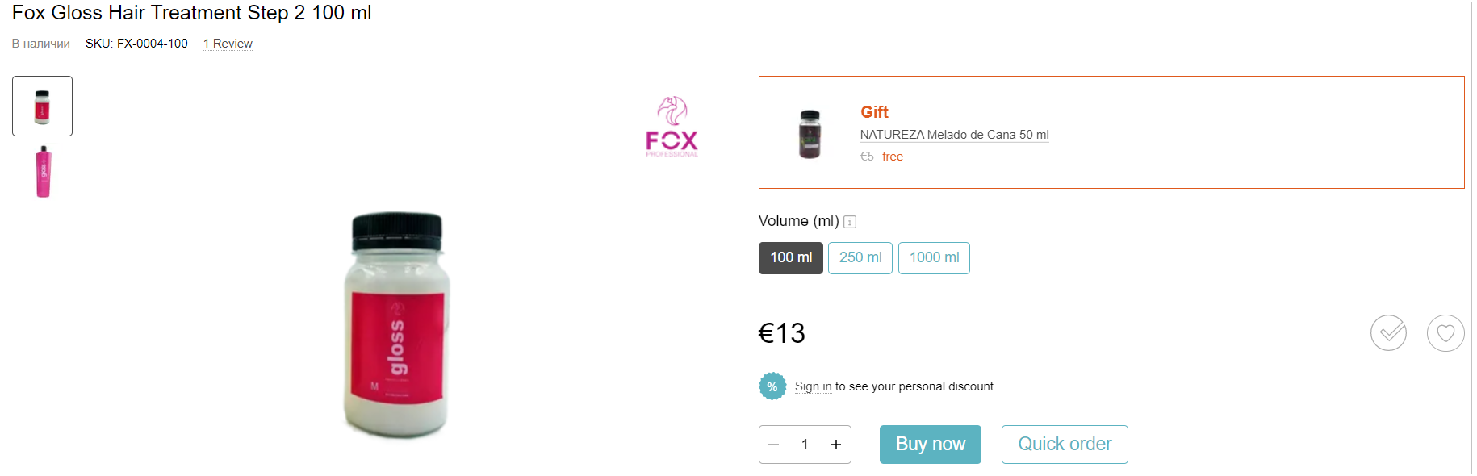This screenshot has height=476, width=1477.
Task: Select the 100 ml volume option
Action: pyautogui.click(x=791, y=258)
